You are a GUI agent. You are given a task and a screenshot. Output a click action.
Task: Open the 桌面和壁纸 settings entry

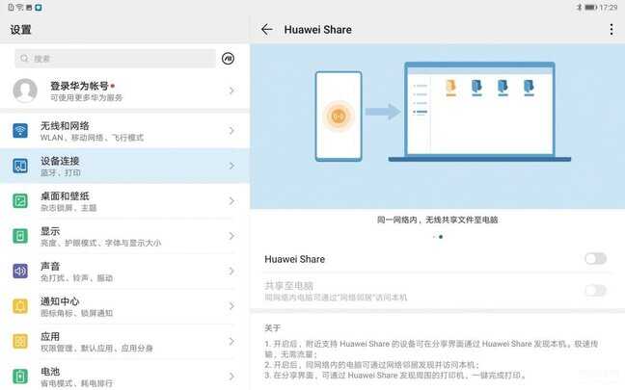[124, 200]
